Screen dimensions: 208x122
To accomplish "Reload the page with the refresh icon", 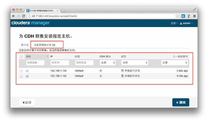I will click(23, 16).
